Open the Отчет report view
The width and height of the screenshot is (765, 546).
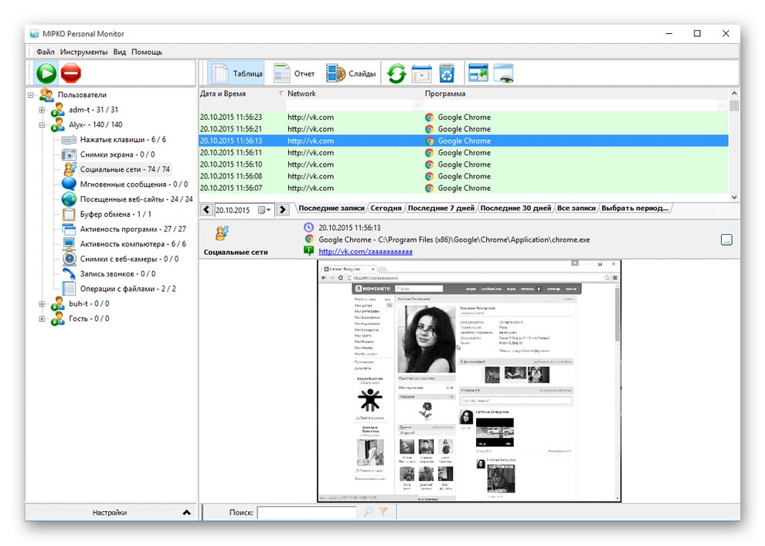pyautogui.click(x=294, y=74)
